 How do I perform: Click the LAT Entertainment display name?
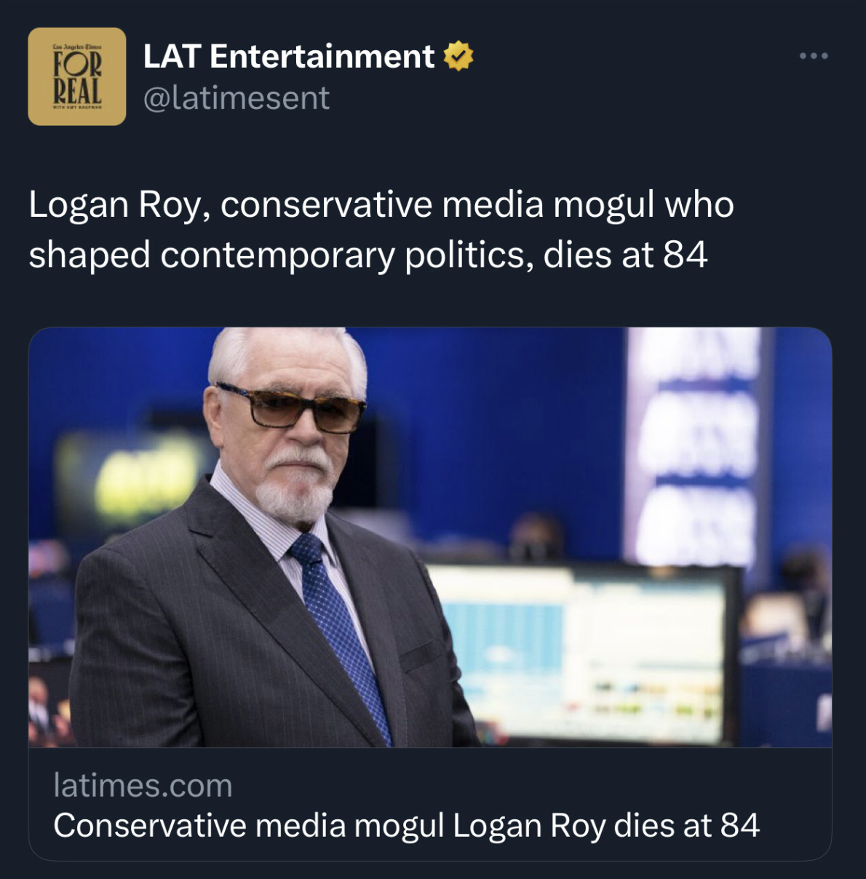(288, 56)
